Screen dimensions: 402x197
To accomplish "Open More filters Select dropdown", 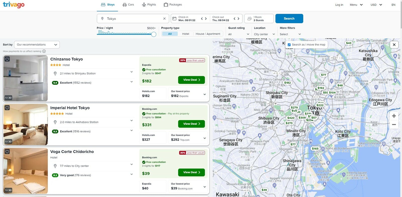I will tap(290, 34).
